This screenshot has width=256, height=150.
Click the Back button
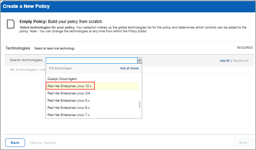[x=15, y=143]
